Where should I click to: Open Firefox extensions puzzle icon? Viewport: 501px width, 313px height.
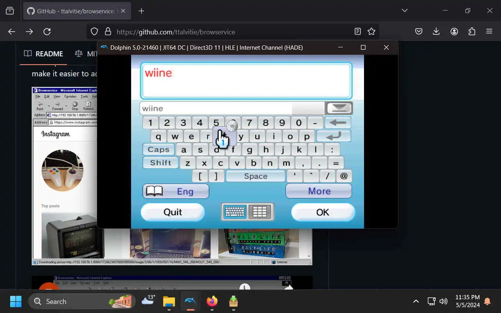click(x=472, y=32)
